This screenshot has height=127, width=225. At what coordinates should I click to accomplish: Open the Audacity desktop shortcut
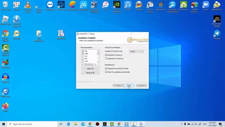point(6,78)
